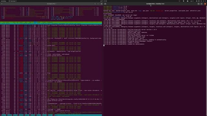Click whitelist.json in ls output

[x=195, y=11]
